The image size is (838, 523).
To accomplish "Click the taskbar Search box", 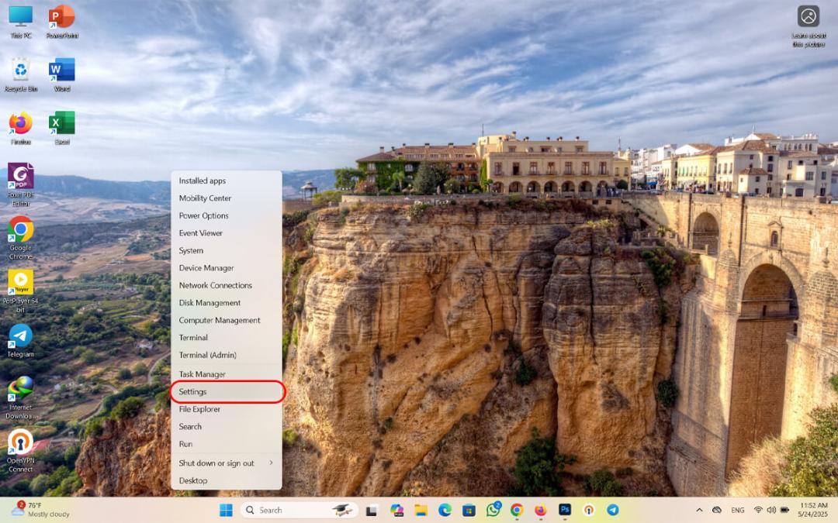I will tap(298, 510).
